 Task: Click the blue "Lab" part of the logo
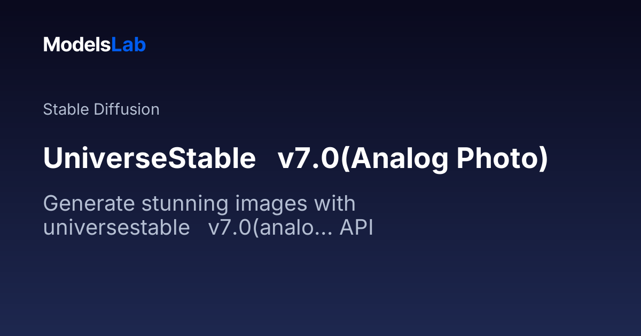click(x=128, y=45)
